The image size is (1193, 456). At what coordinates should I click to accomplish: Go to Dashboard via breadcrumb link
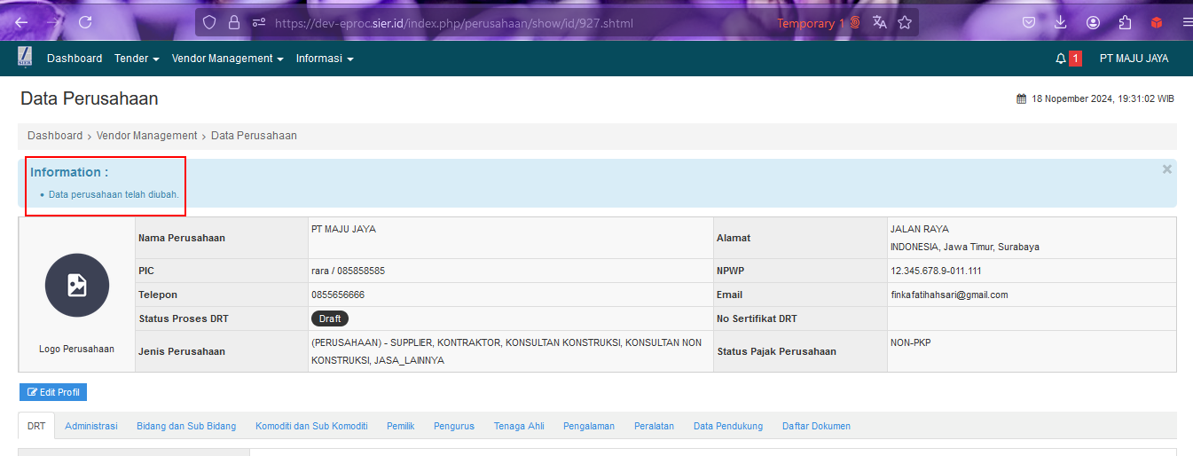pyautogui.click(x=55, y=136)
